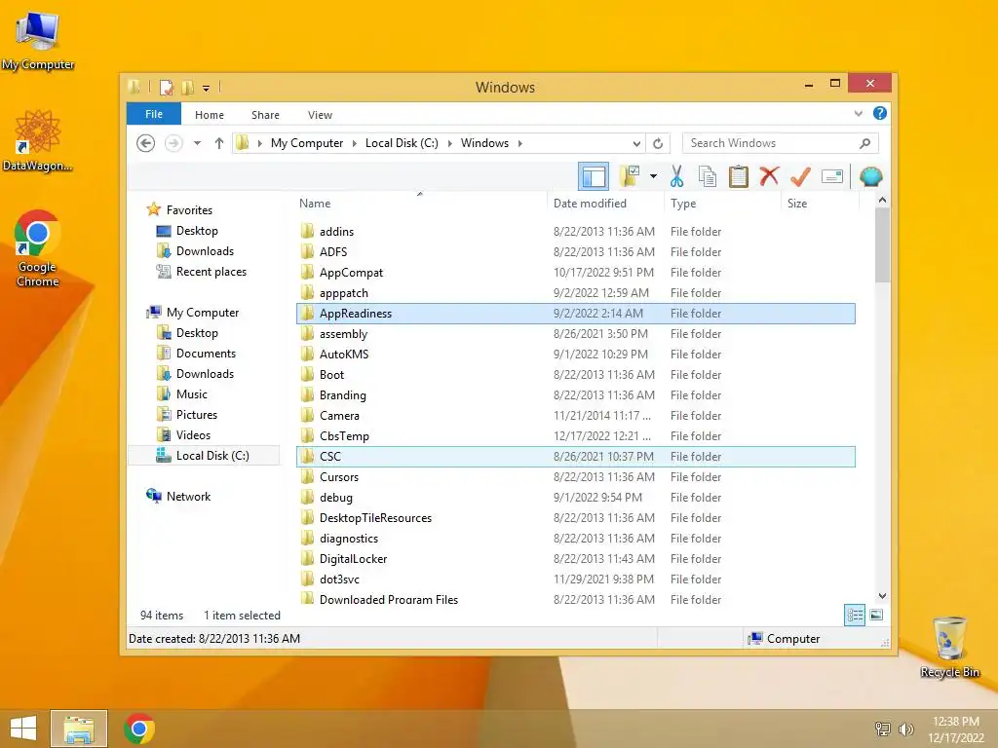Delete item with red X icon

coord(769,176)
